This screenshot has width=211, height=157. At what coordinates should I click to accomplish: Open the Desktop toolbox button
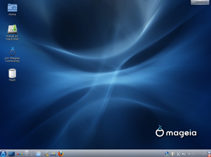pyautogui.click(x=200, y=2)
